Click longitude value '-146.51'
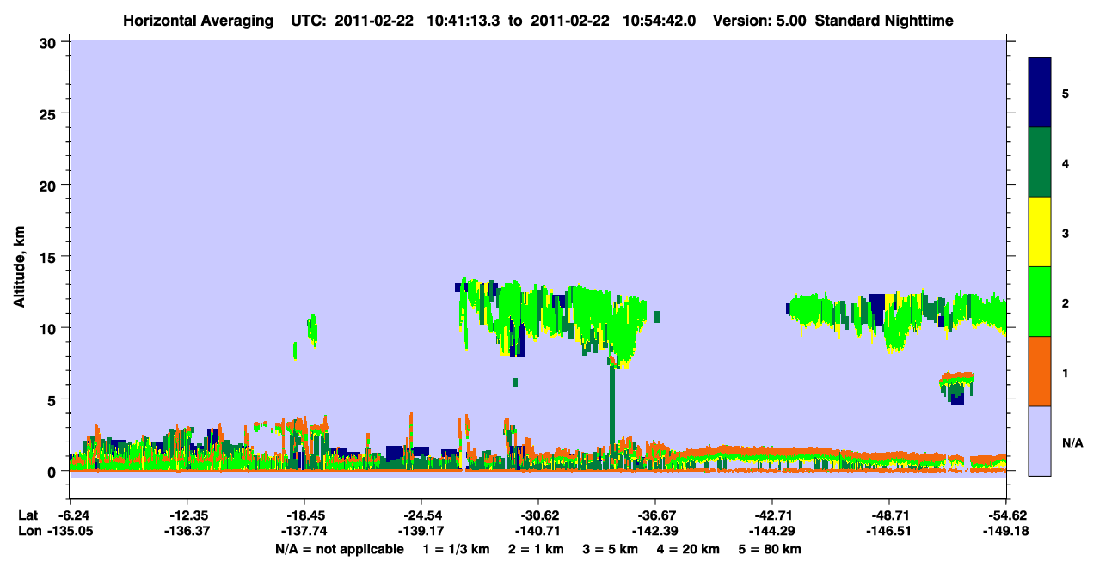Viewport: 1118px width, 573px height. coord(888,532)
